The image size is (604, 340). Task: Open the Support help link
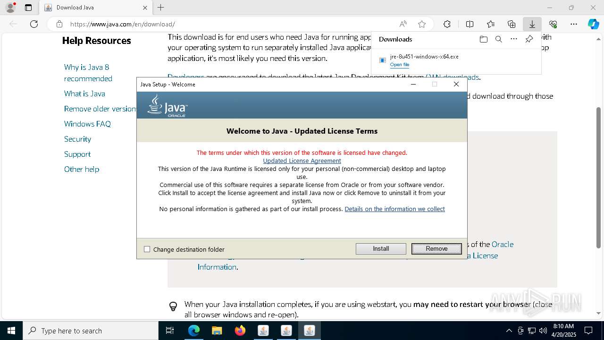[x=77, y=154]
